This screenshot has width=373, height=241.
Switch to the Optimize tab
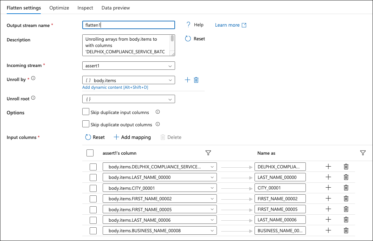[59, 8]
